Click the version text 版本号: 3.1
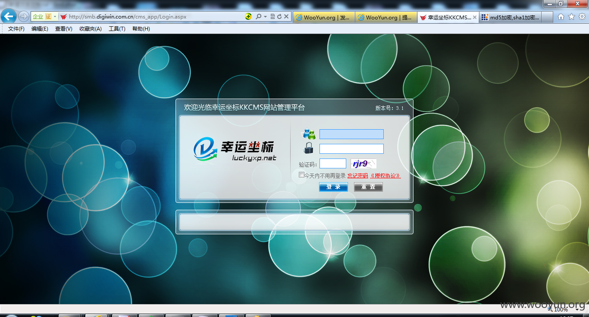The height and width of the screenshot is (317, 589). tap(389, 108)
